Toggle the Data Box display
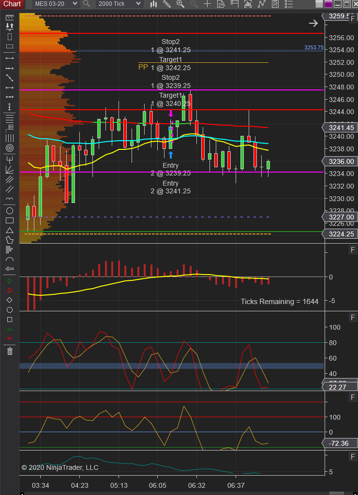The image size is (358, 495). (221, 4)
